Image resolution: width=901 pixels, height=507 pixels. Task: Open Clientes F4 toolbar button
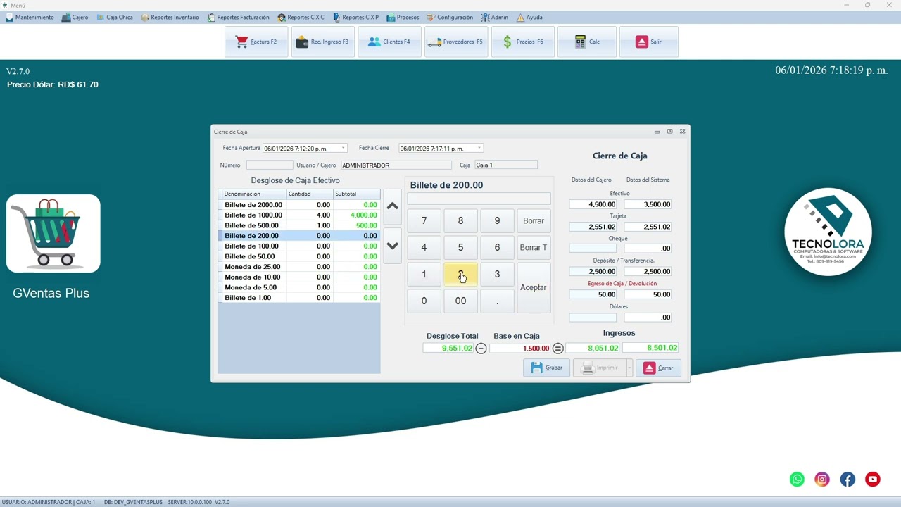[389, 42]
